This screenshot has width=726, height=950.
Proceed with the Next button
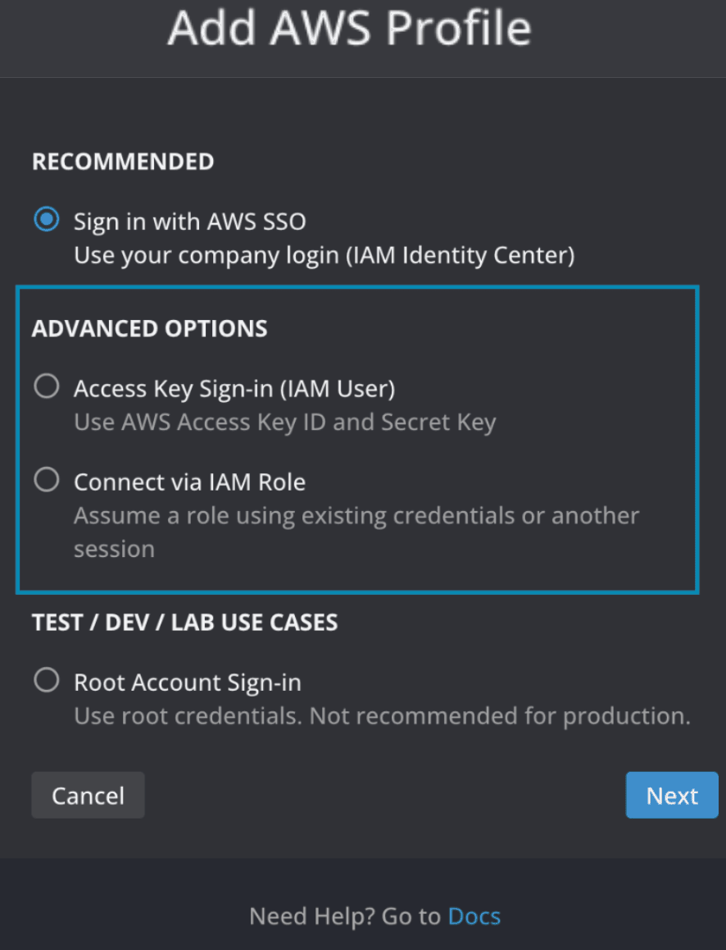click(x=672, y=796)
